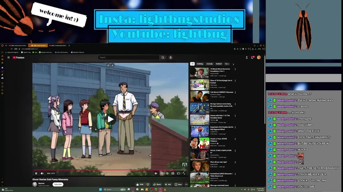Save the video to a playlist
Image resolution: width=343 pixels, height=192 pixels.
(178, 184)
